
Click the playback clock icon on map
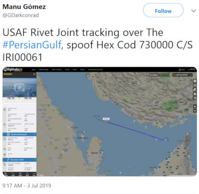point(195,98)
